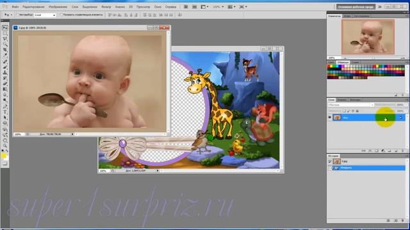Image resolution: width=410 pixels, height=230 pixels.
Task: Switch to the Channels tab beside Layers
Action: [342, 100]
